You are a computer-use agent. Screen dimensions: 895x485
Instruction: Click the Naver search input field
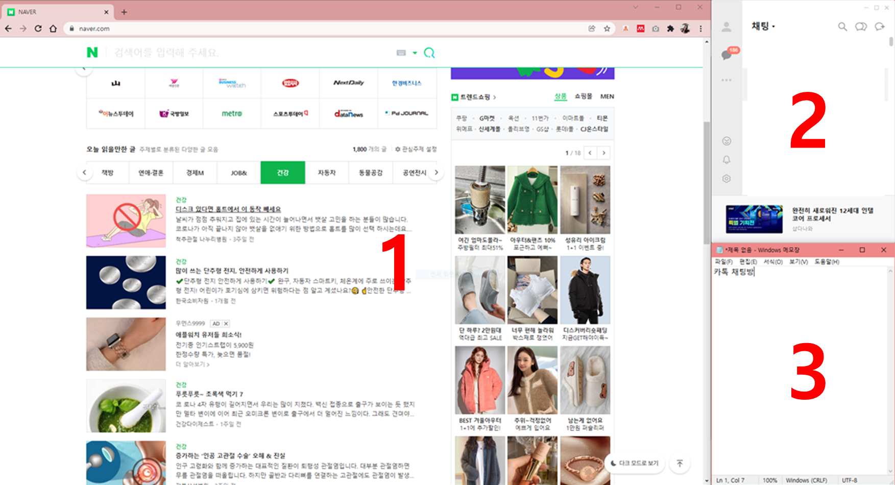tap(250, 53)
